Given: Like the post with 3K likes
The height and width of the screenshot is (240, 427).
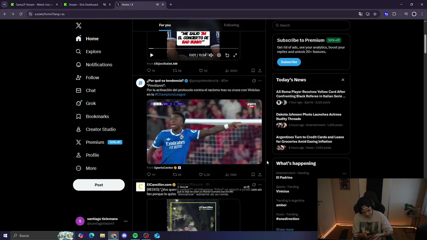Looking at the screenshot, I should pyautogui.click(x=203, y=71).
